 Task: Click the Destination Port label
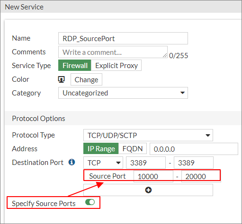(x=37, y=163)
